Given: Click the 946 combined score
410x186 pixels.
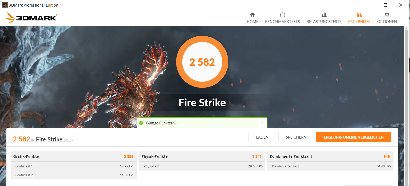Looking at the screenshot, I should (387, 156).
